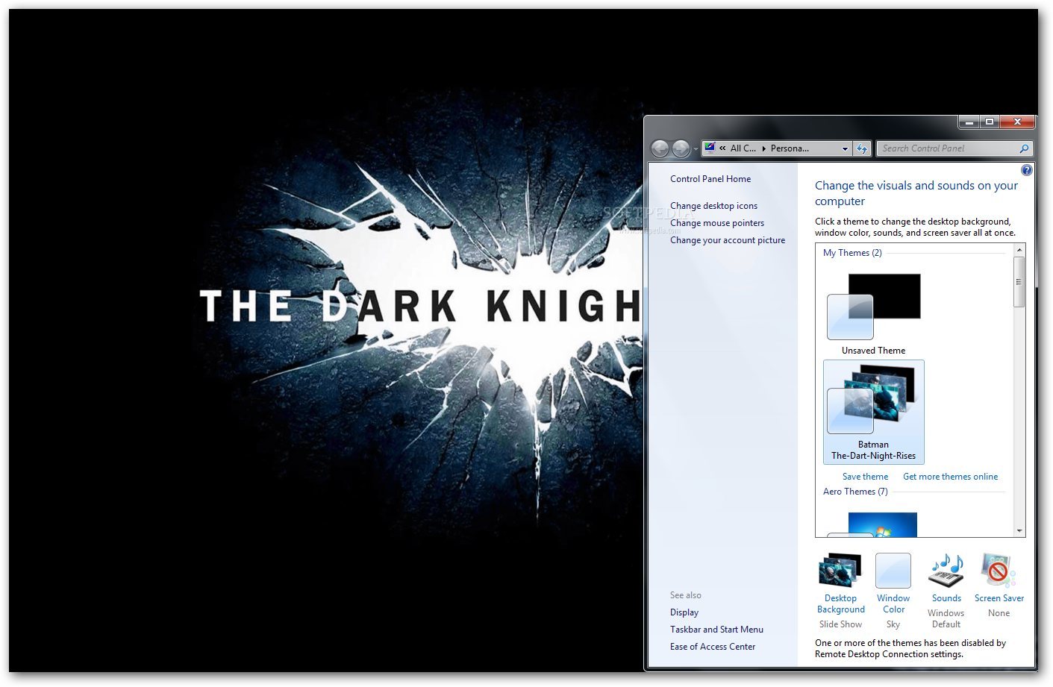Click the 'Aero Themes (7)' group header

coord(855,492)
